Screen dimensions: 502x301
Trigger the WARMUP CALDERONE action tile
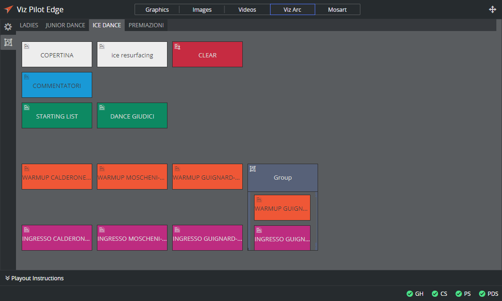[x=57, y=177]
